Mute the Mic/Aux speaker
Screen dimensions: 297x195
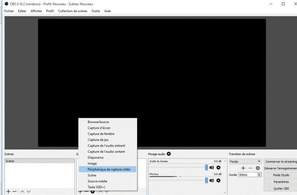tap(212, 180)
